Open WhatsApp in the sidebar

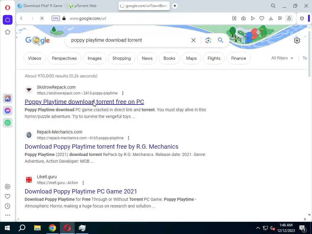[8, 123]
